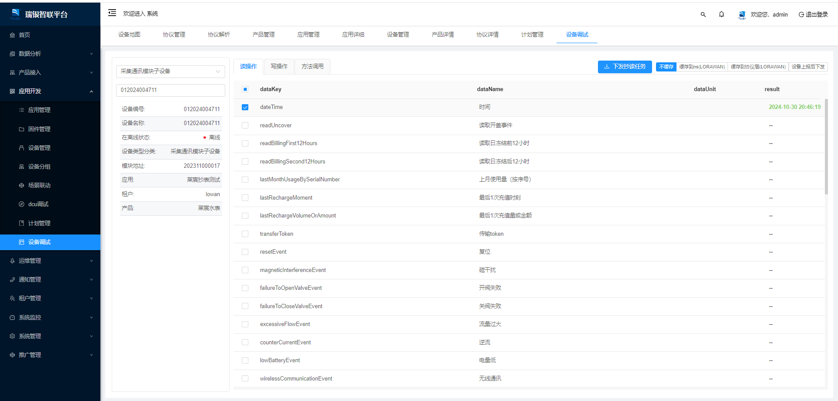Click the dcu调试 compass icon
This screenshot has width=838, height=401.
point(21,204)
